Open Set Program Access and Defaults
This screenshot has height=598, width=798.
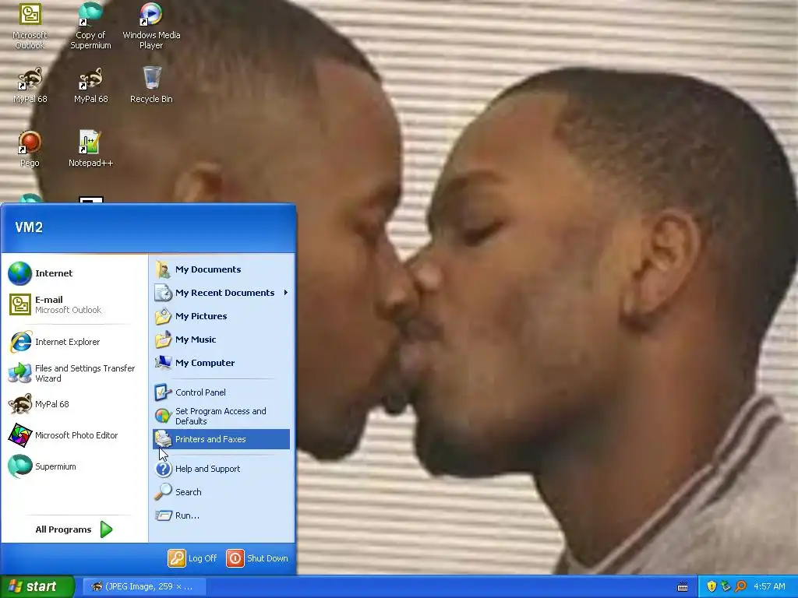221,416
